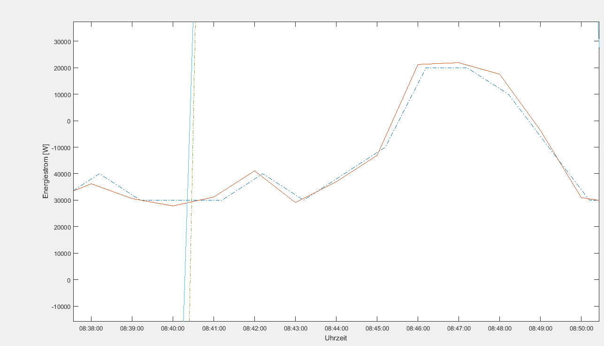The height and width of the screenshot is (346, 604).
Task: Click red line peak at 08:42:00
Action: click(254, 171)
